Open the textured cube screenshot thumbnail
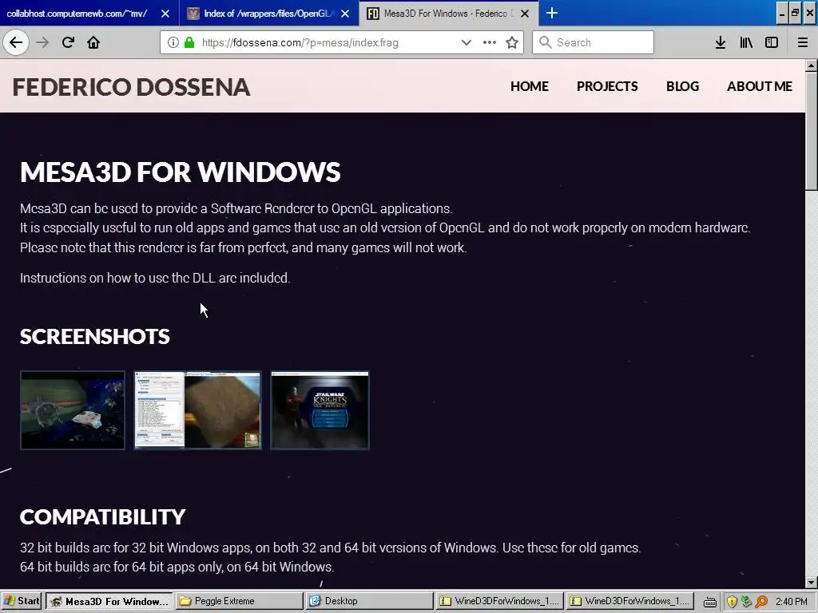 198,410
